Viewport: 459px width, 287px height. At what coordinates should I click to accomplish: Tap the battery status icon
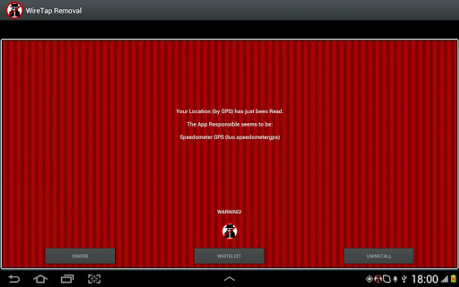coord(453,279)
